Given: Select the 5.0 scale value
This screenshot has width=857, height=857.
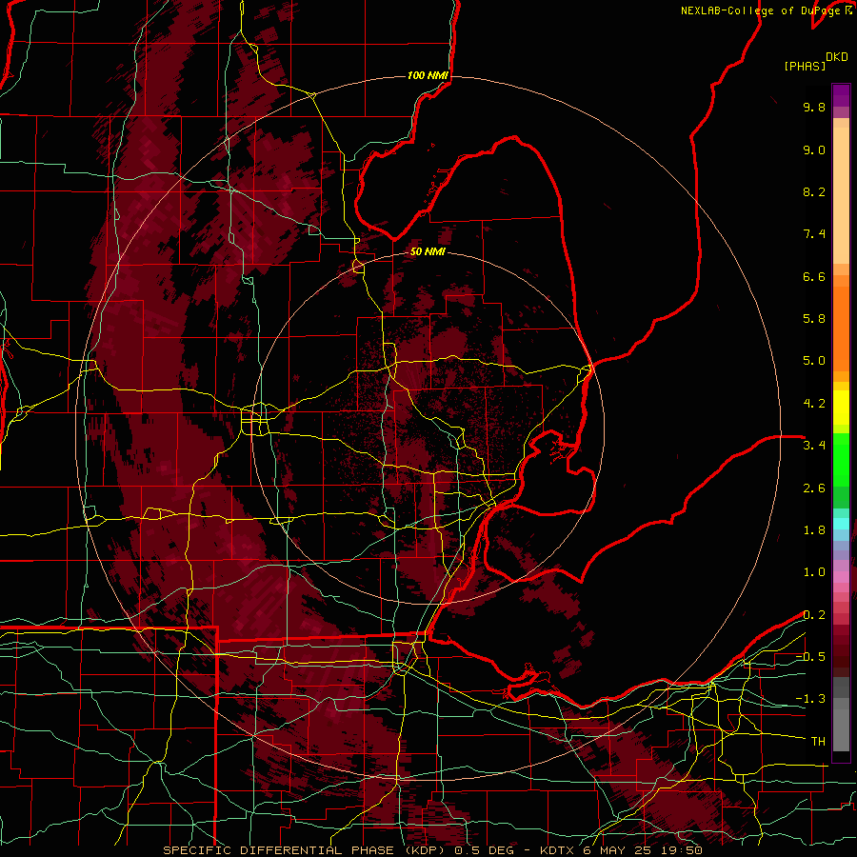Looking at the screenshot, I should click(814, 361).
